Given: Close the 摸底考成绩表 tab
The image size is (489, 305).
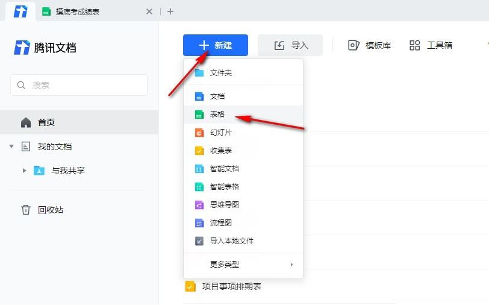Looking at the screenshot, I should (x=149, y=11).
